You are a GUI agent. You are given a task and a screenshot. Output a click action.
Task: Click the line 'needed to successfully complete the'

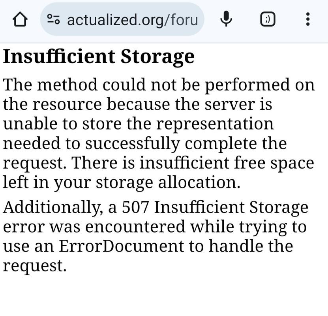[145, 143]
